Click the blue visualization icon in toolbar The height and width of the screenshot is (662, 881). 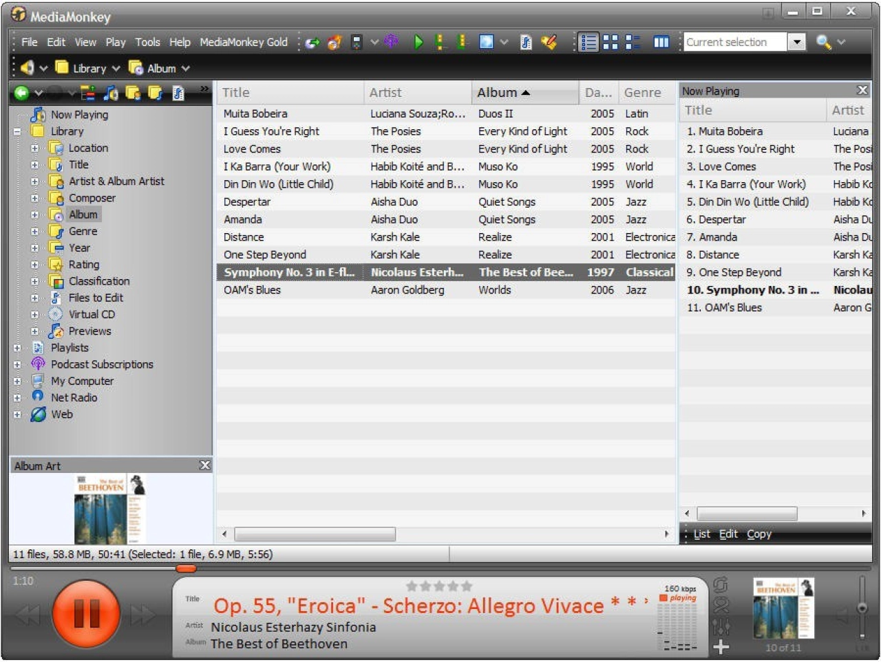click(486, 42)
